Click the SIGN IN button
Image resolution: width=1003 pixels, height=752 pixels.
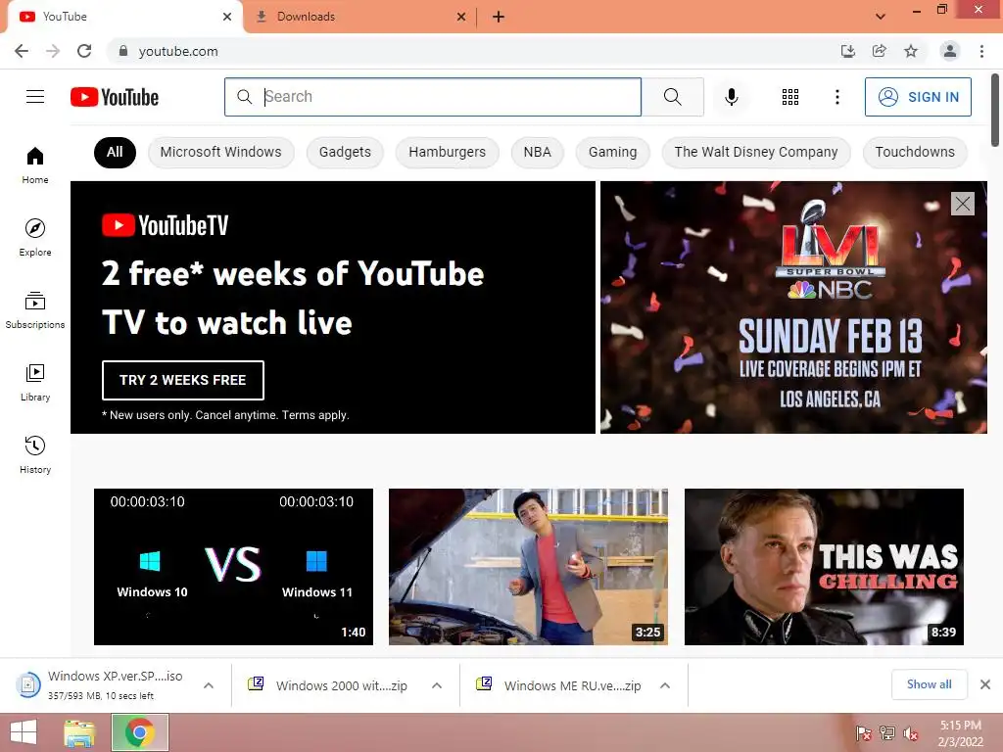coord(918,97)
